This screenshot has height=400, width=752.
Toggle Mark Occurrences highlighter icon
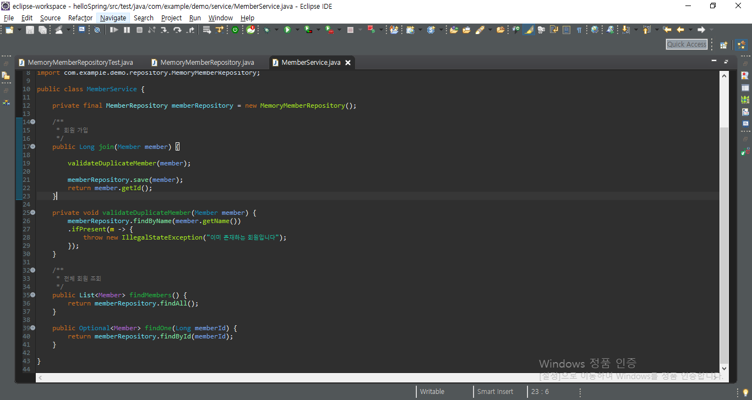(x=528, y=30)
